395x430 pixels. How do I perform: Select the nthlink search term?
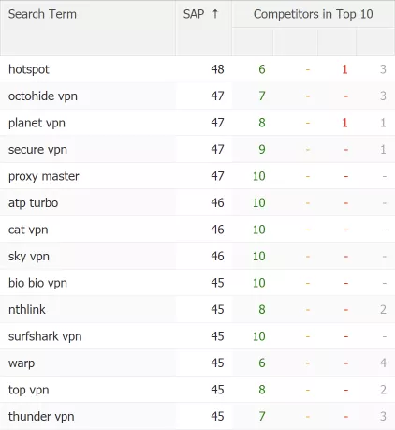(27, 310)
